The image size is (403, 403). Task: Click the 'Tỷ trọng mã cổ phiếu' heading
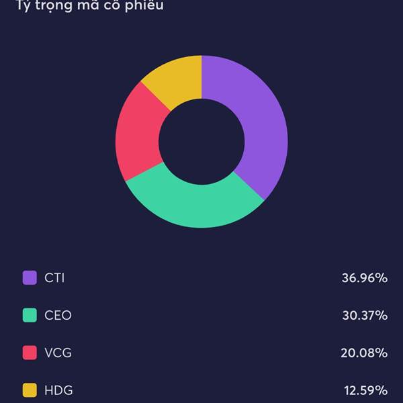pyautogui.click(x=90, y=5)
